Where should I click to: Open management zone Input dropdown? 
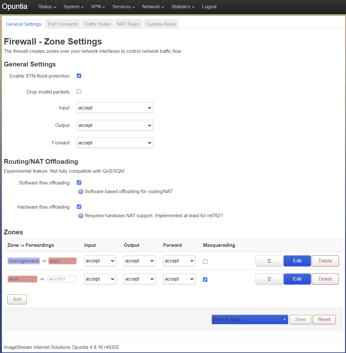pyautogui.click(x=100, y=261)
